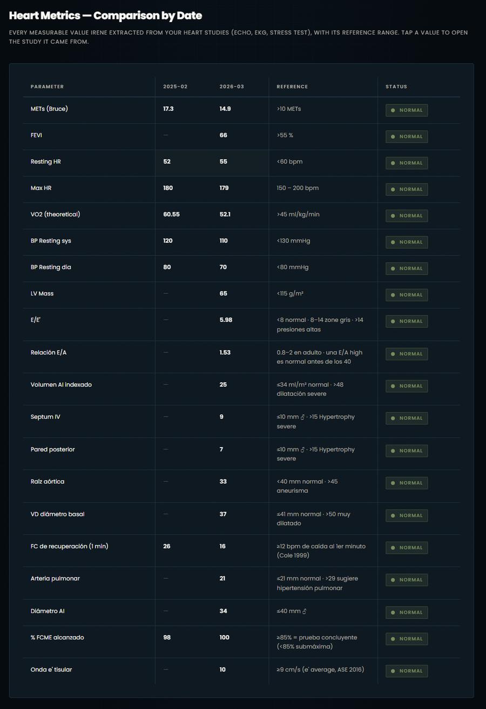The image size is (486, 709).
Task: Open the 17.3 METs value from 2025-02
Action: (x=168, y=109)
